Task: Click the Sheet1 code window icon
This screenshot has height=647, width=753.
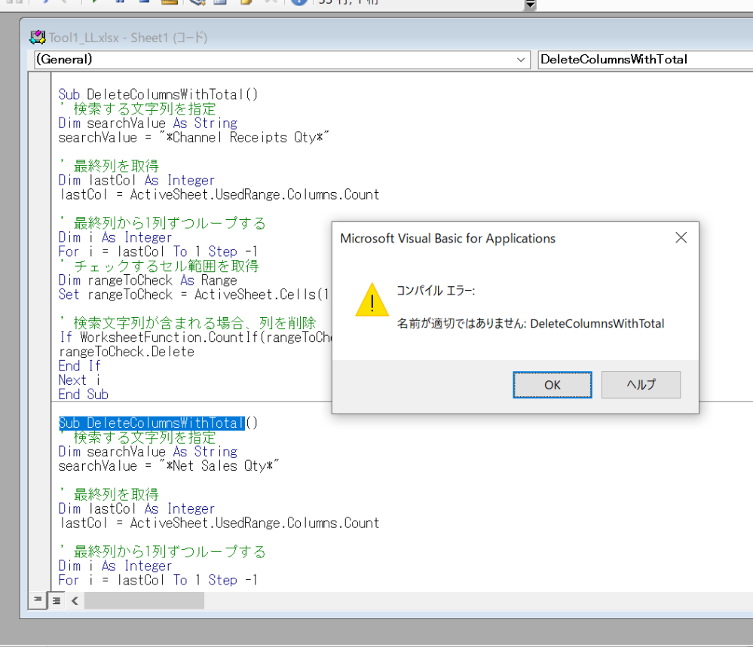Action: click(x=38, y=38)
